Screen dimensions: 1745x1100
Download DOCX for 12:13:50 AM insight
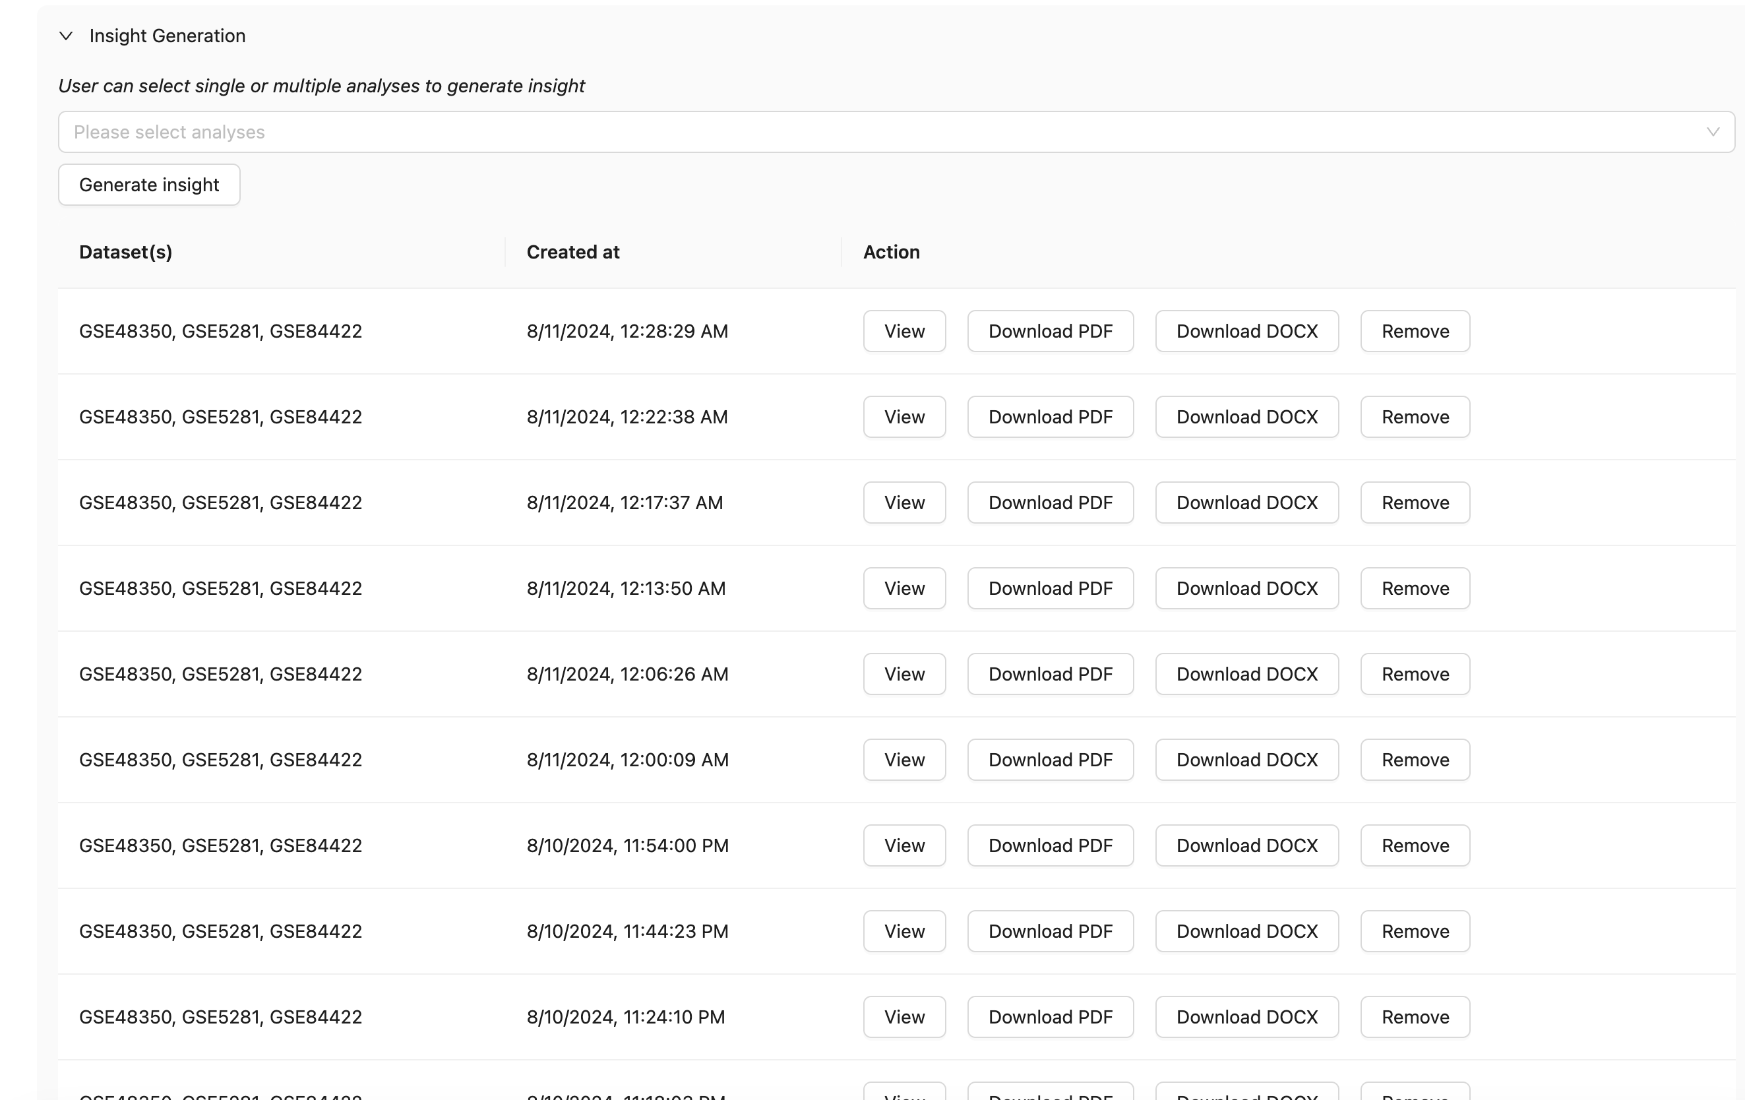pyautogui.click(x=1246, y=588)
